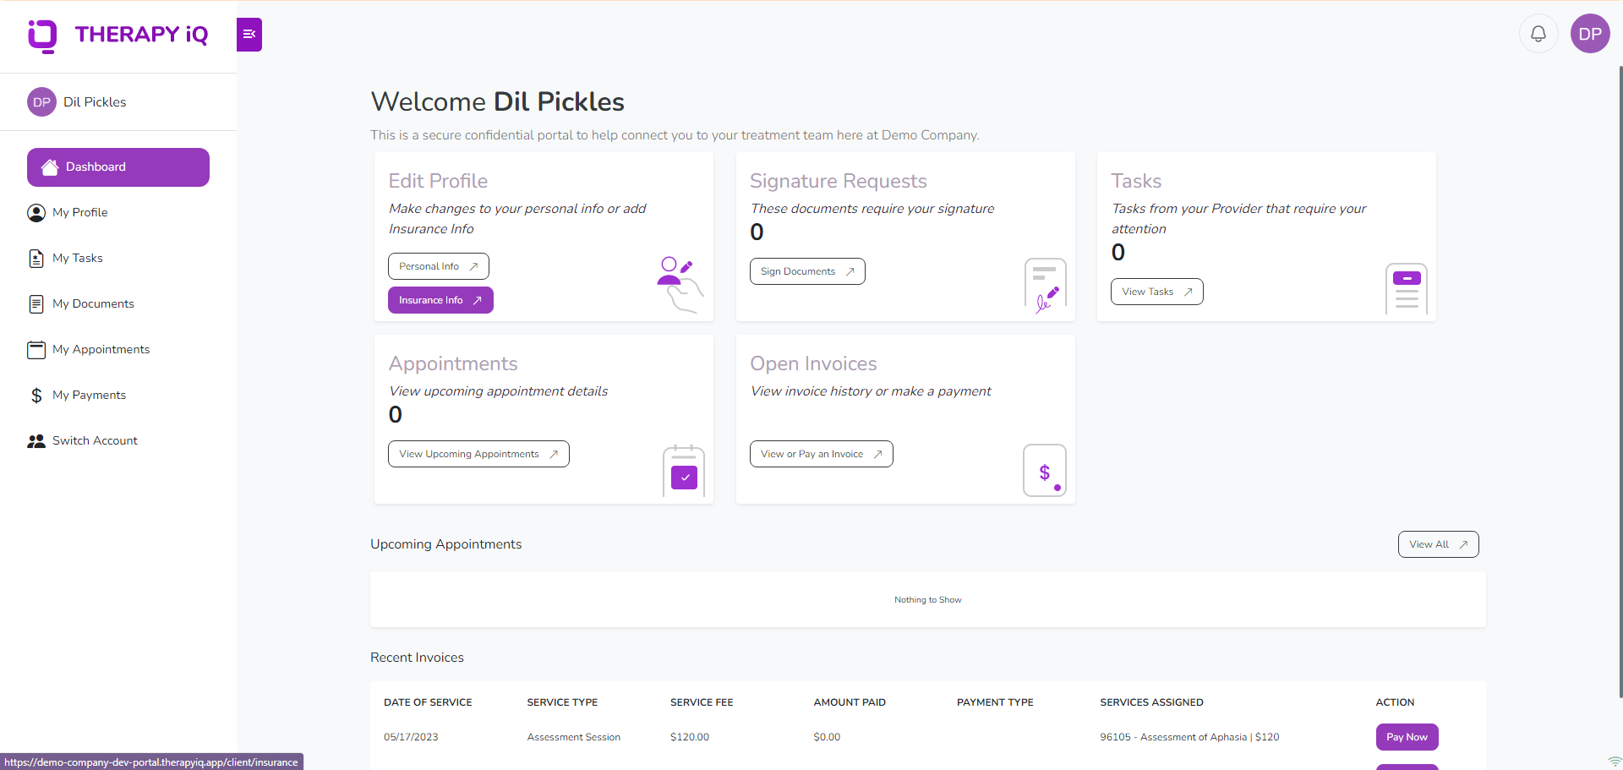Open My Documents from the sidebar
The image size is (1623, 770).
[x=93, y=303]
